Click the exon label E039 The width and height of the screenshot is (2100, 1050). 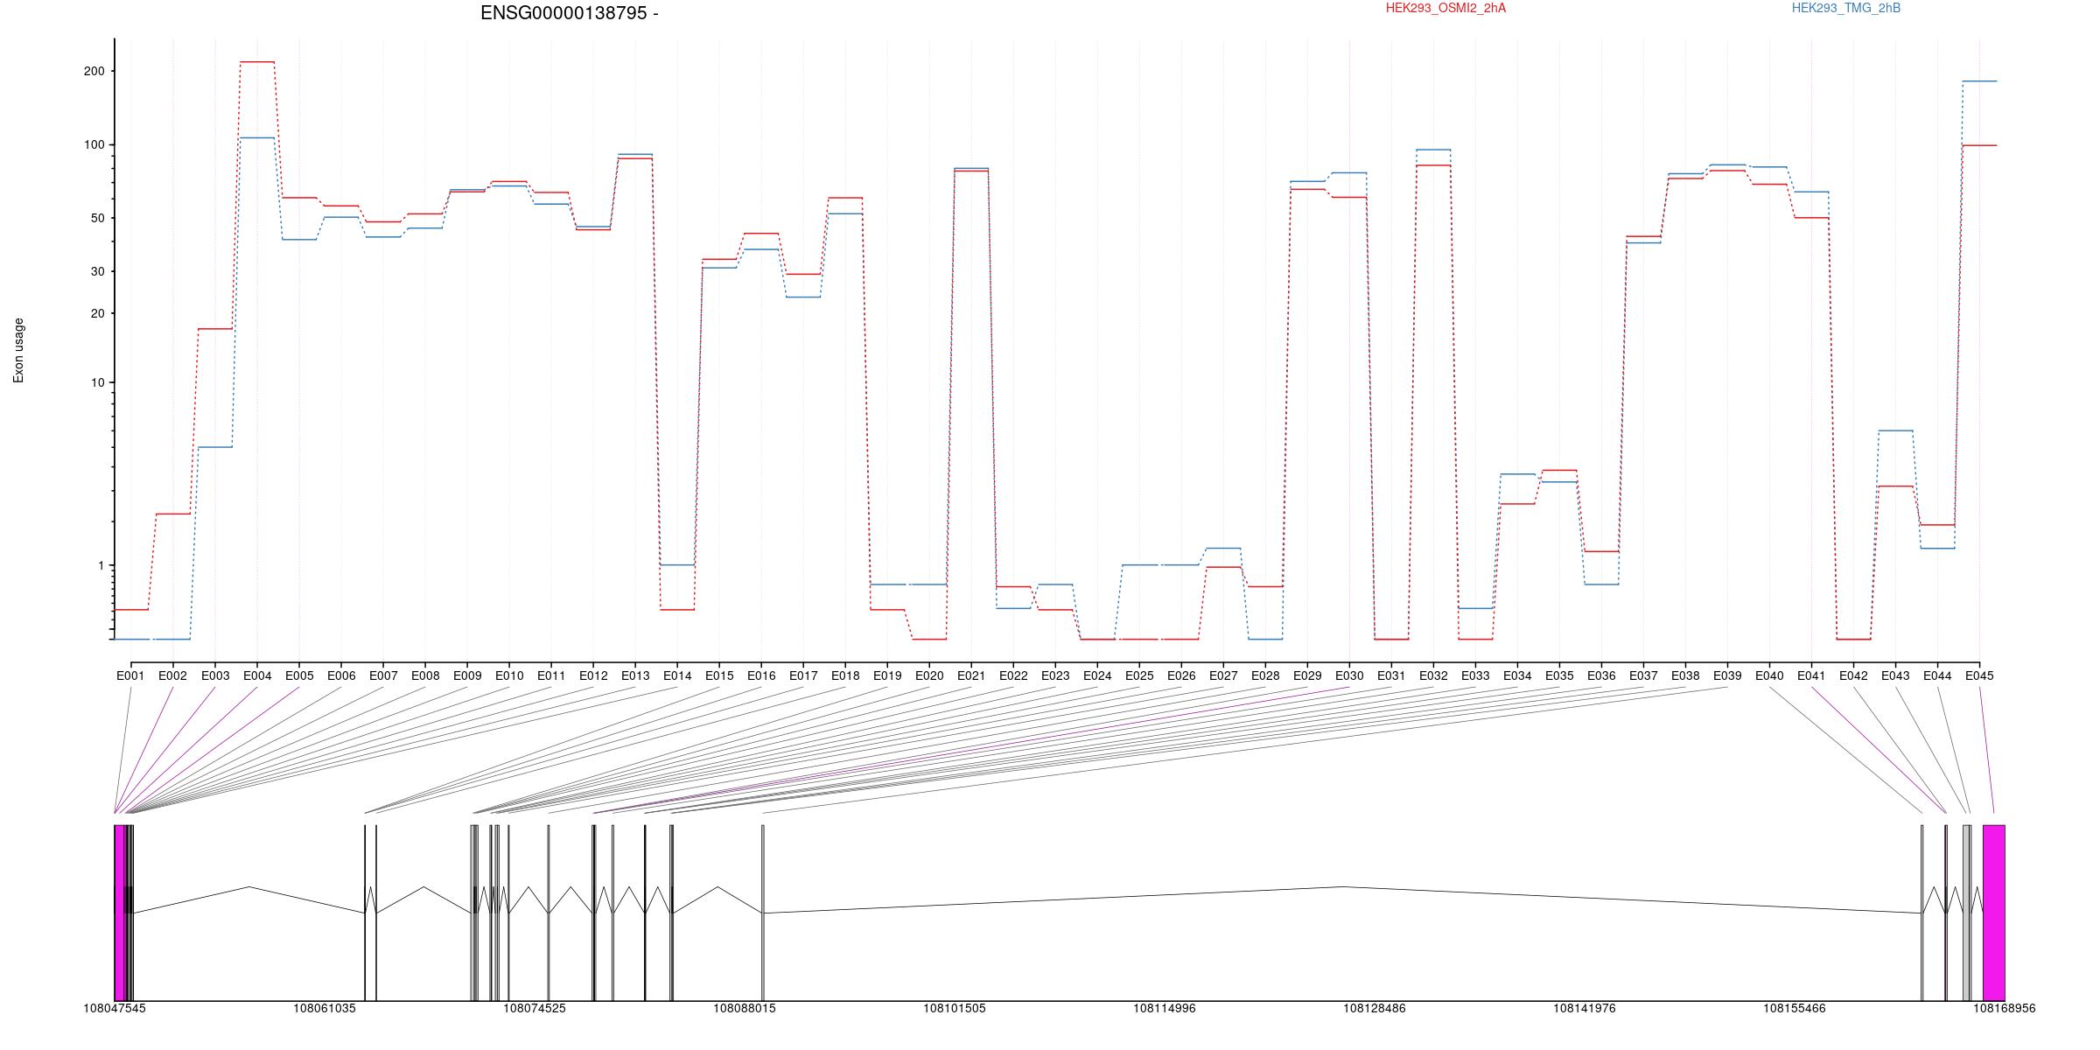click(x=1727, y=675)
